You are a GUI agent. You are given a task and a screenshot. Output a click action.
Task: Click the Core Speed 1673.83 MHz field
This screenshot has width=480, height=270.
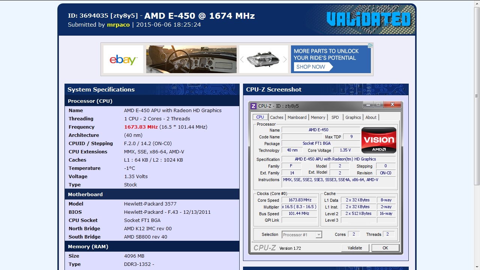[x=300, y=200]
